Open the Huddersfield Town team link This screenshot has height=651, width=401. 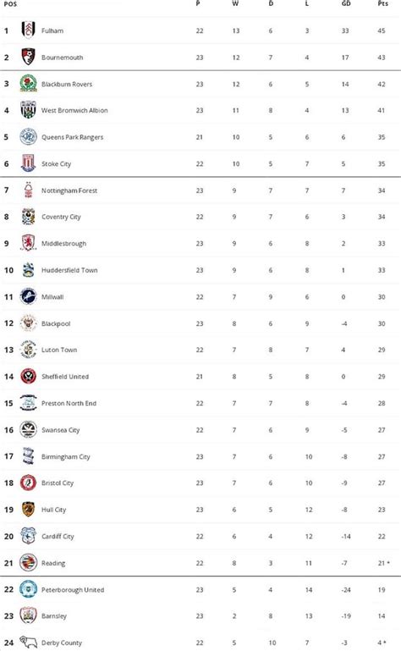69,270
